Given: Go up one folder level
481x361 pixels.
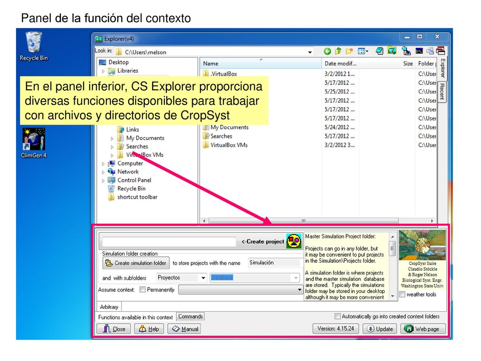Looking at the screenshot, I should (338, 51).
